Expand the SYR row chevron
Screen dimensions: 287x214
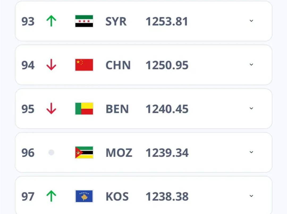coord(251,21)
